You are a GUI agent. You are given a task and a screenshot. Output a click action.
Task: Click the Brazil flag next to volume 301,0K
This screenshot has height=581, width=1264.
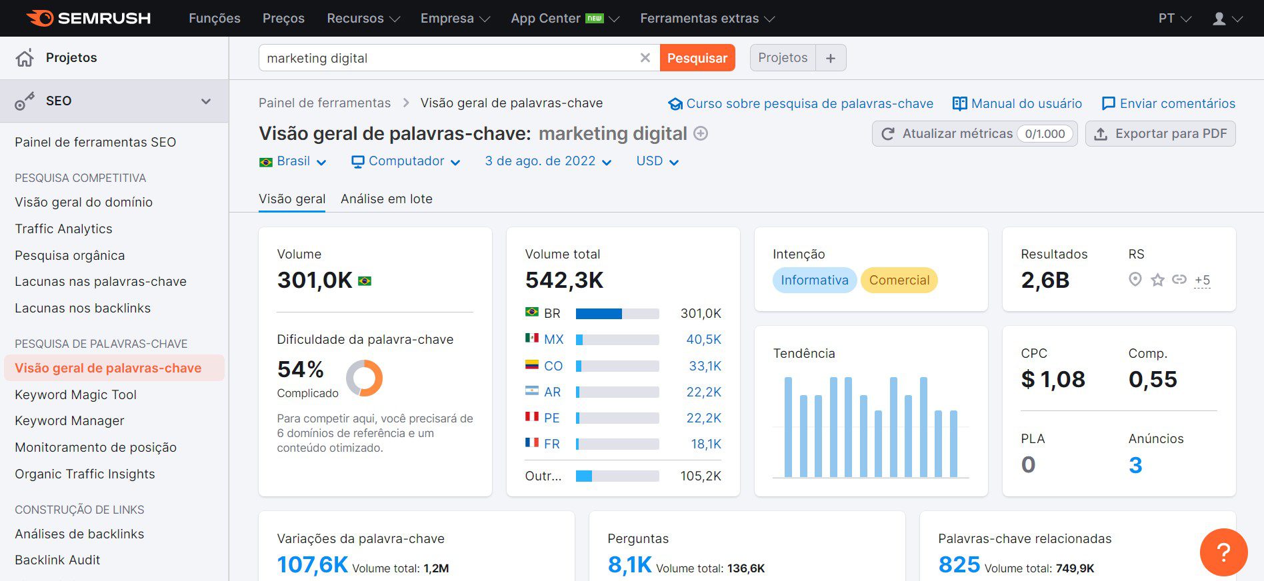(365, 281)
